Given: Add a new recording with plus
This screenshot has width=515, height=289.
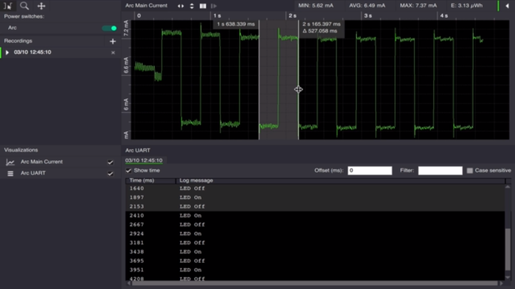Looking at the screenshot, I should (x=113, y=41).
